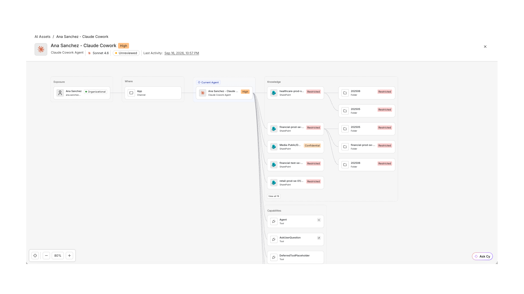This screenshot has width=524, height=294.
Task: Click the recenter graph target icon
Action: tap(35, 256)
